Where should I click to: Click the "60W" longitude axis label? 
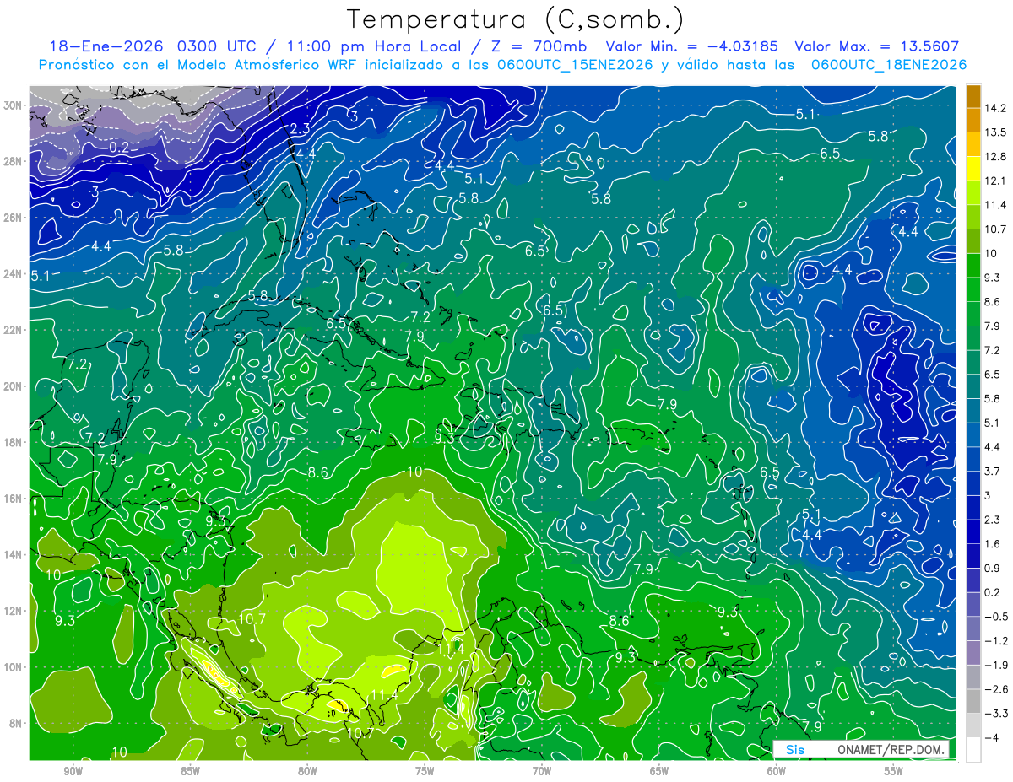point(777,771)
